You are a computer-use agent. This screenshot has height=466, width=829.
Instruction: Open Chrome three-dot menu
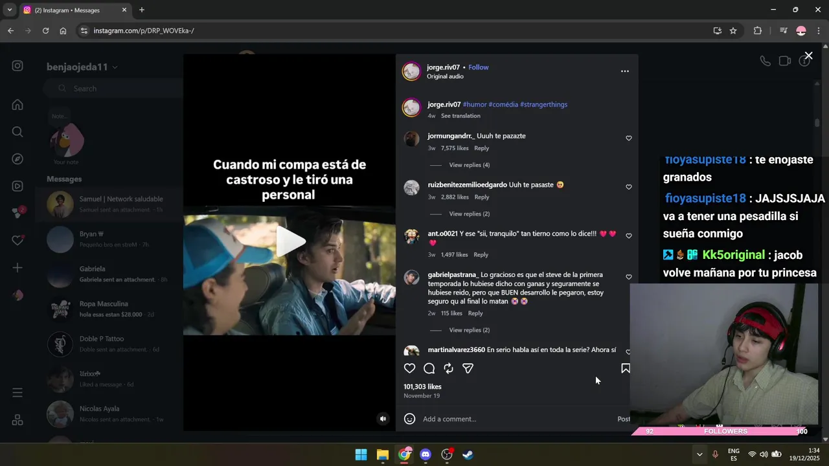[x=819, y=30]
